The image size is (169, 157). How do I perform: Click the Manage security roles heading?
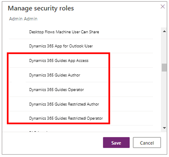point(41,8)
